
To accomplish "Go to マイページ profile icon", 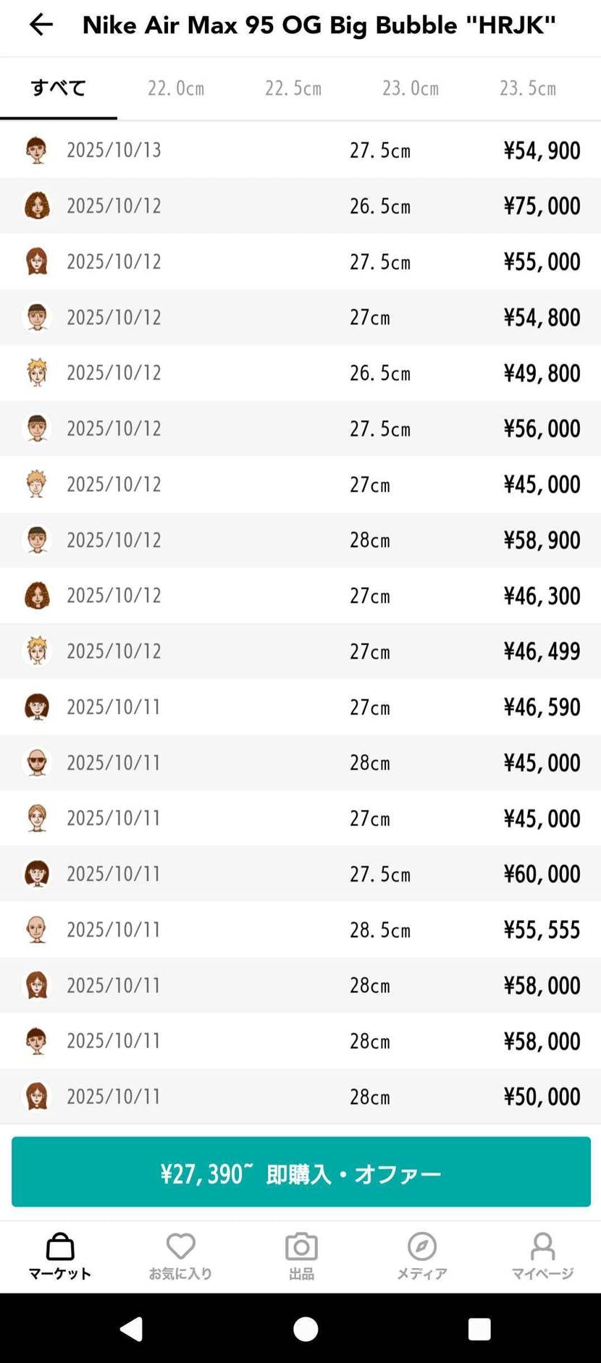I will pos(542,1247).
